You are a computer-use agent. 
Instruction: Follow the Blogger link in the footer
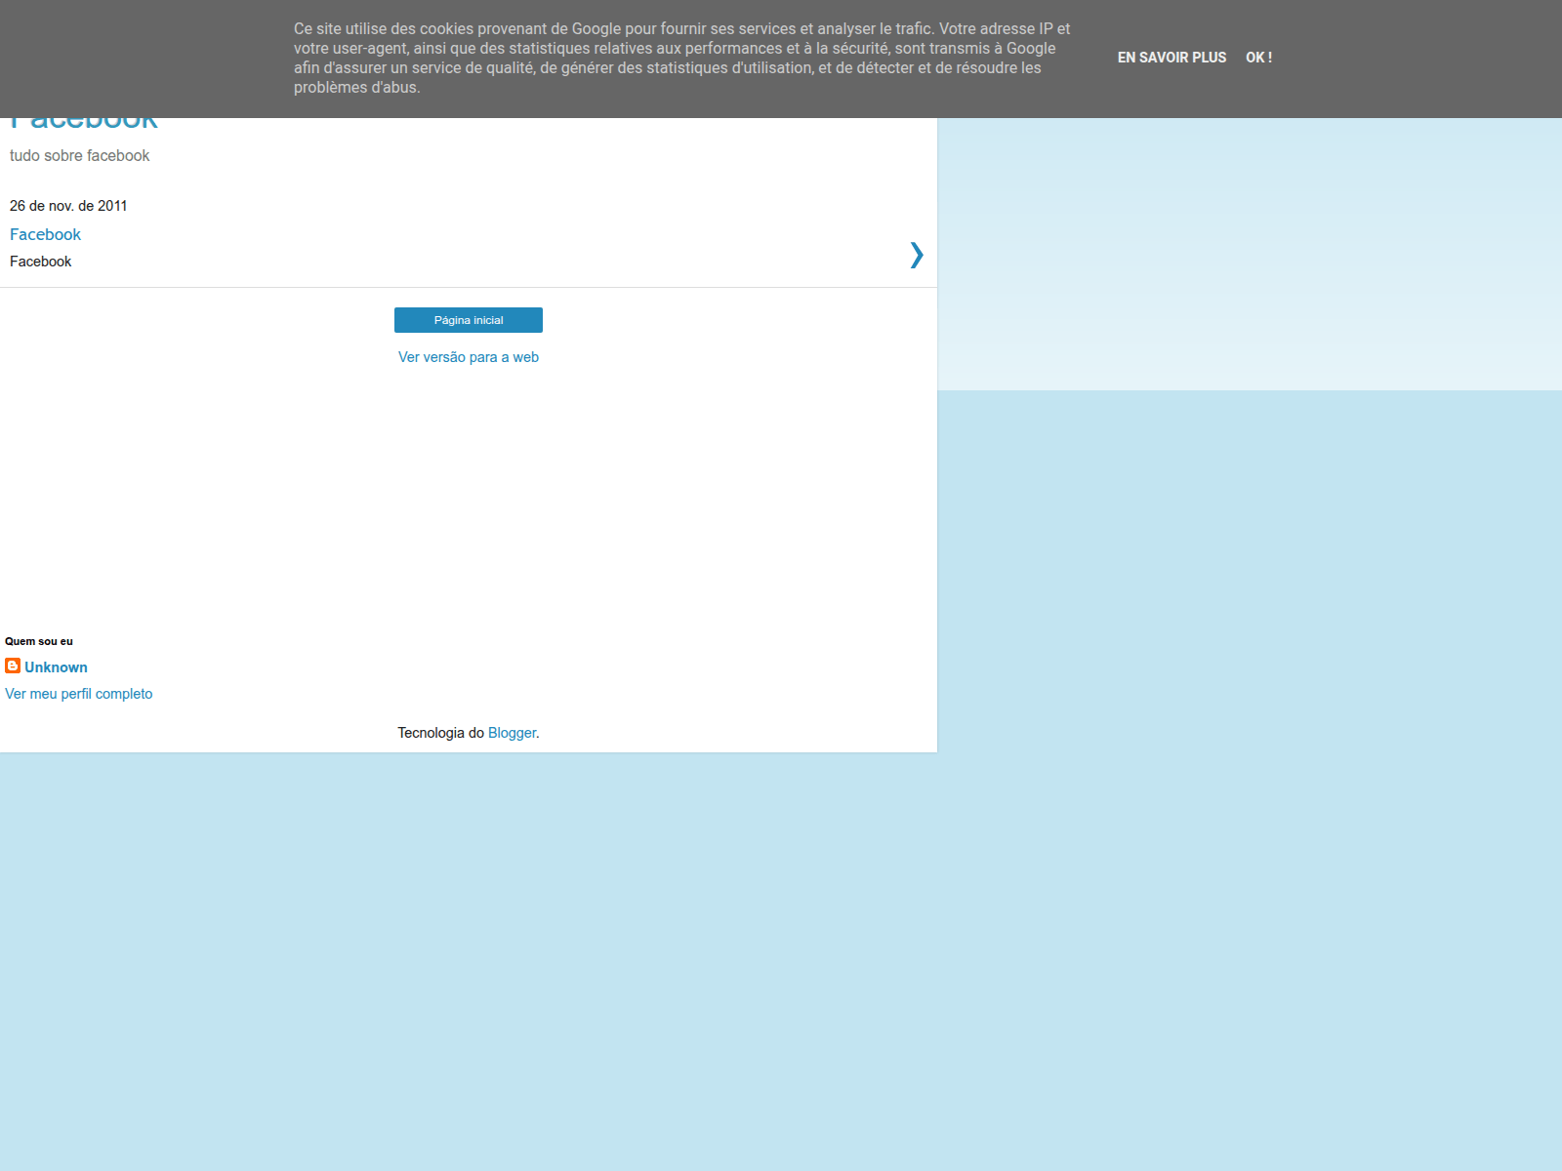[512, 733]
